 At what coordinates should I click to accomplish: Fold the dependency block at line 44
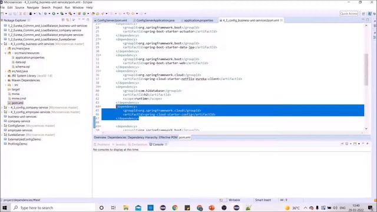(x=100, y=107)
